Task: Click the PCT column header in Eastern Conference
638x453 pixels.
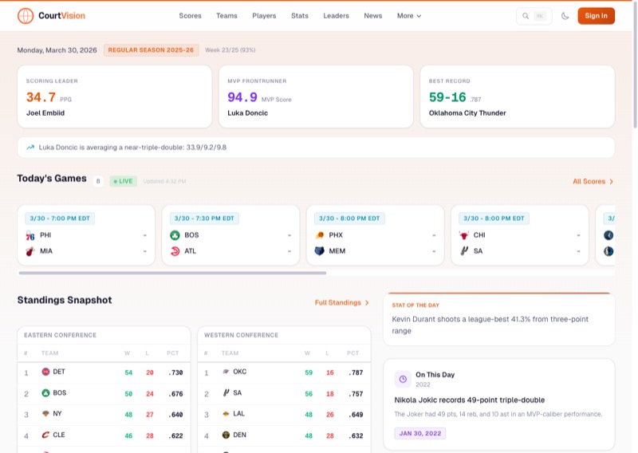Action: click(x=172, y=353)
